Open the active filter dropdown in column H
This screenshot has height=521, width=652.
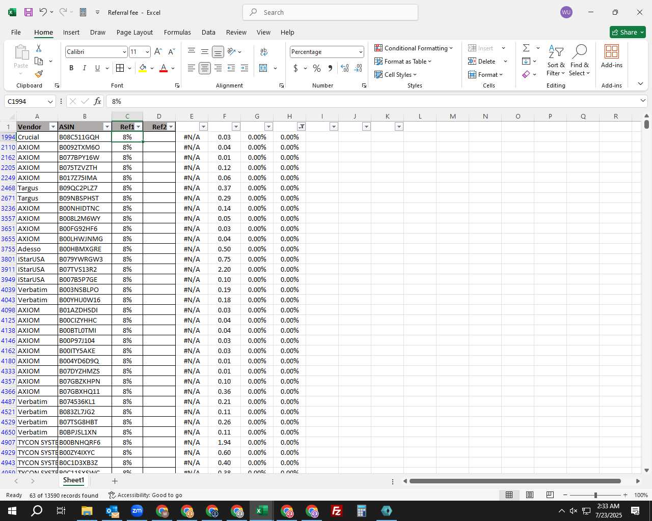coord(302,127)
